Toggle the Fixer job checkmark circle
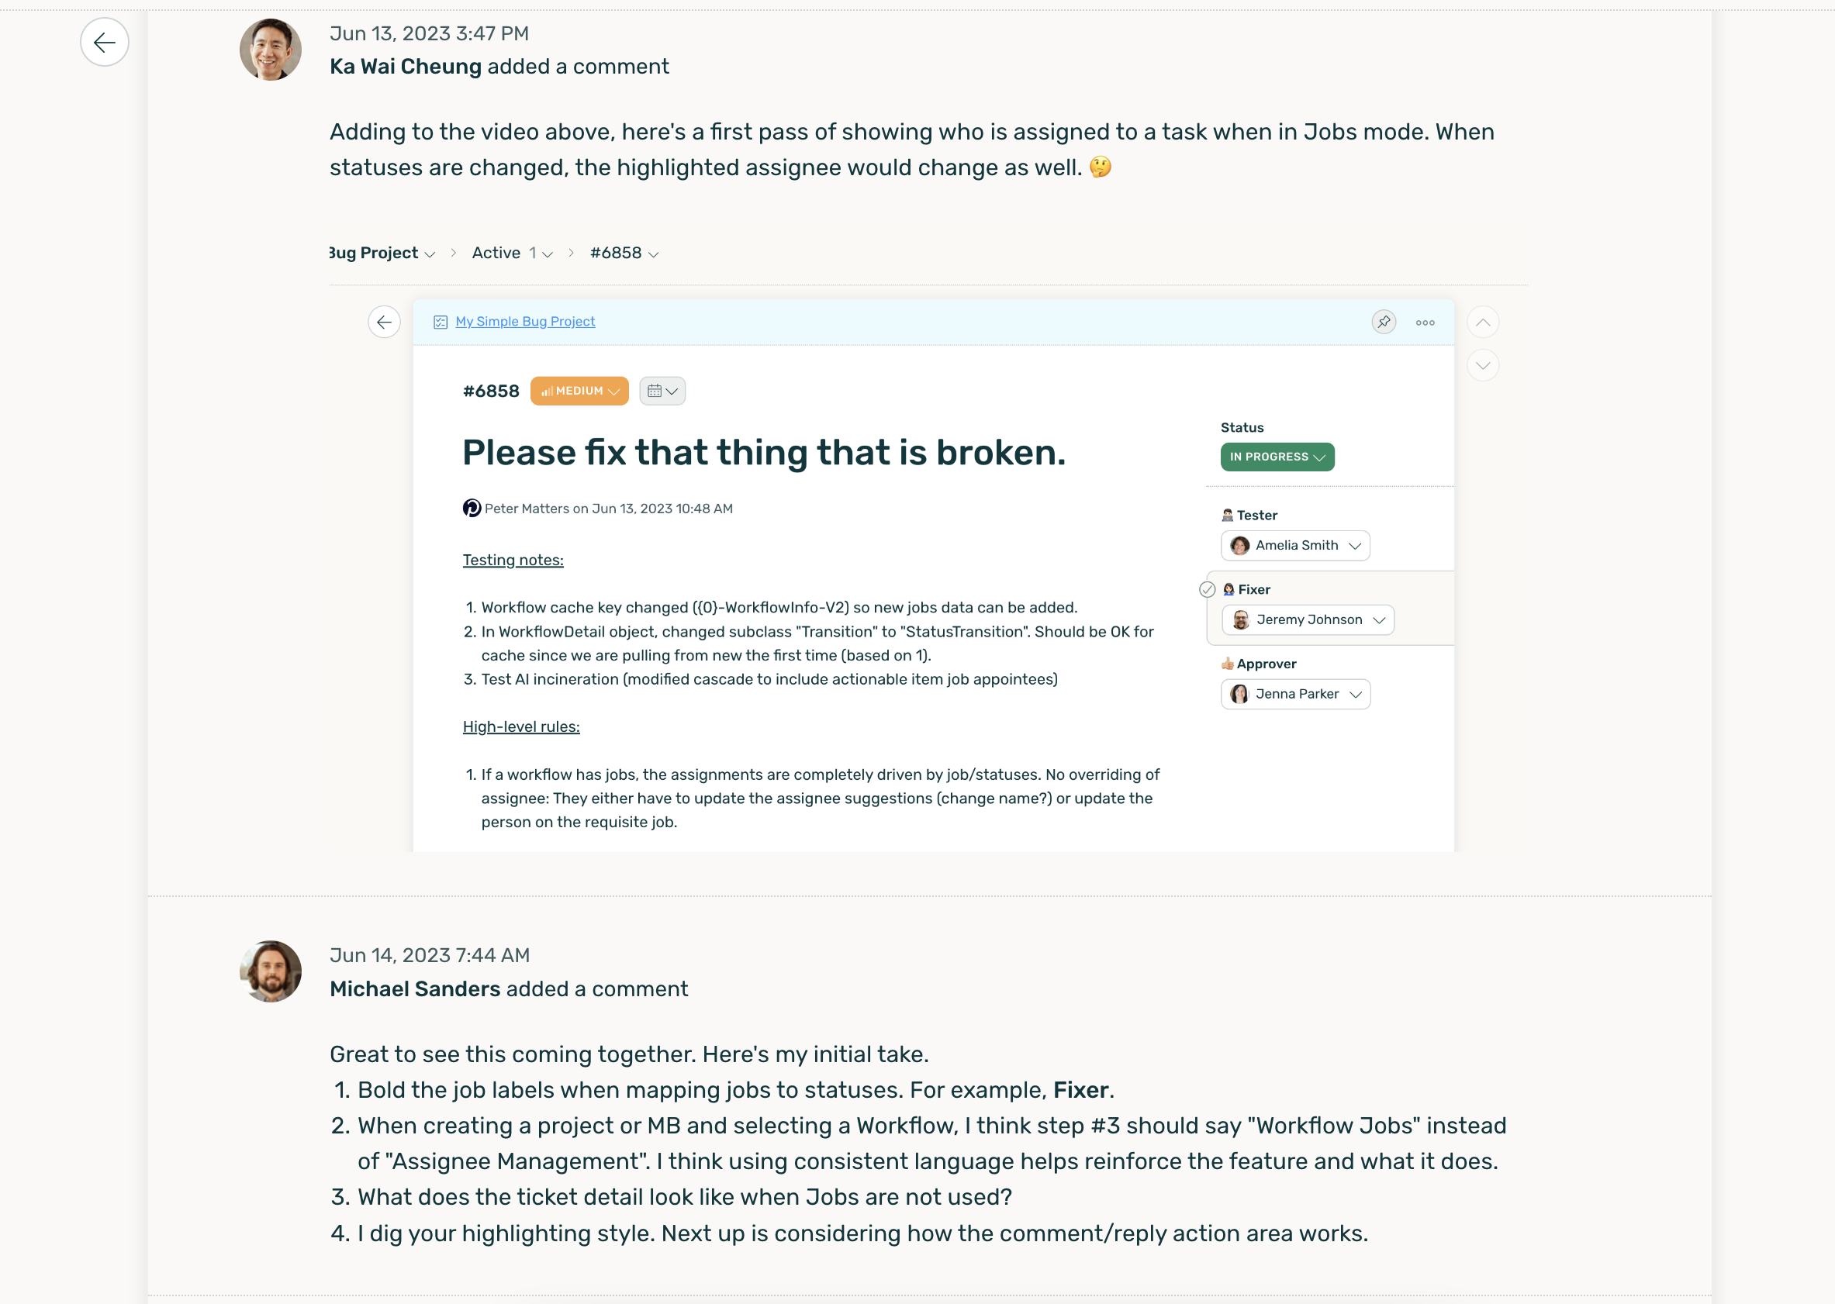Viewport: 1835px width, 1304px height. (1206, 589)
